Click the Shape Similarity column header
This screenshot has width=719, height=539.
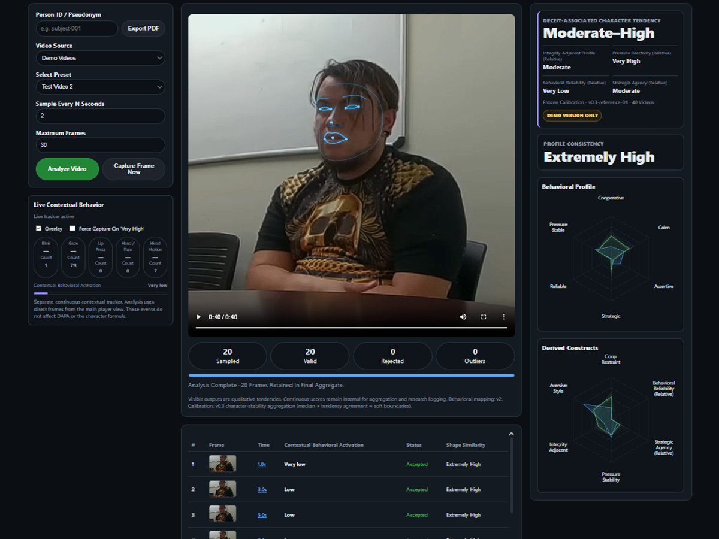click(x=466, y=445)
